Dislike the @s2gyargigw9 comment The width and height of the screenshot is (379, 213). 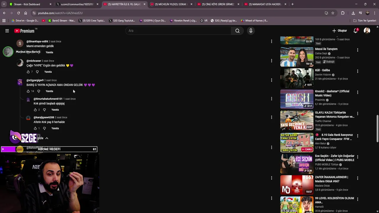click(38, 91)
